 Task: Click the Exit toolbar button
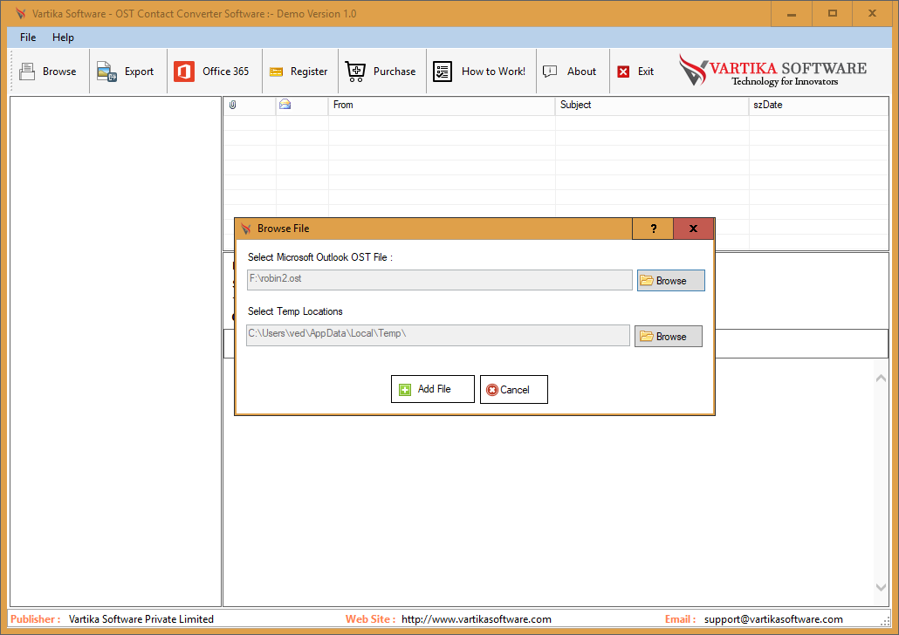635,72
